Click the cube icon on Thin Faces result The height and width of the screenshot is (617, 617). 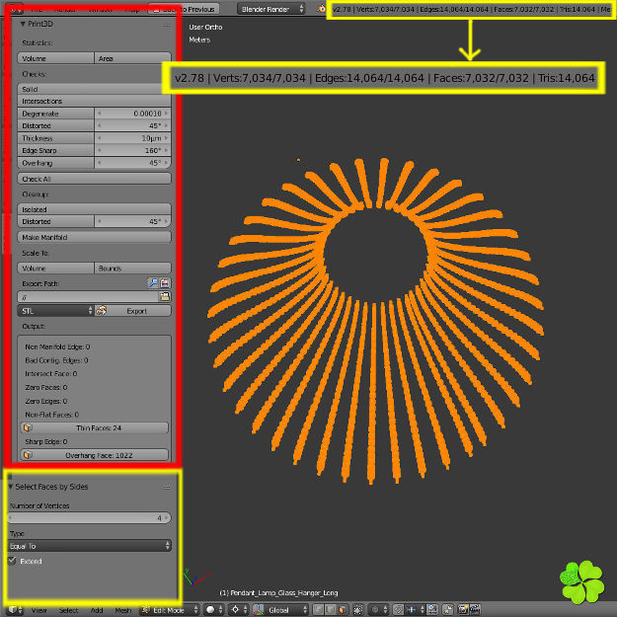[x=28, y=427]
